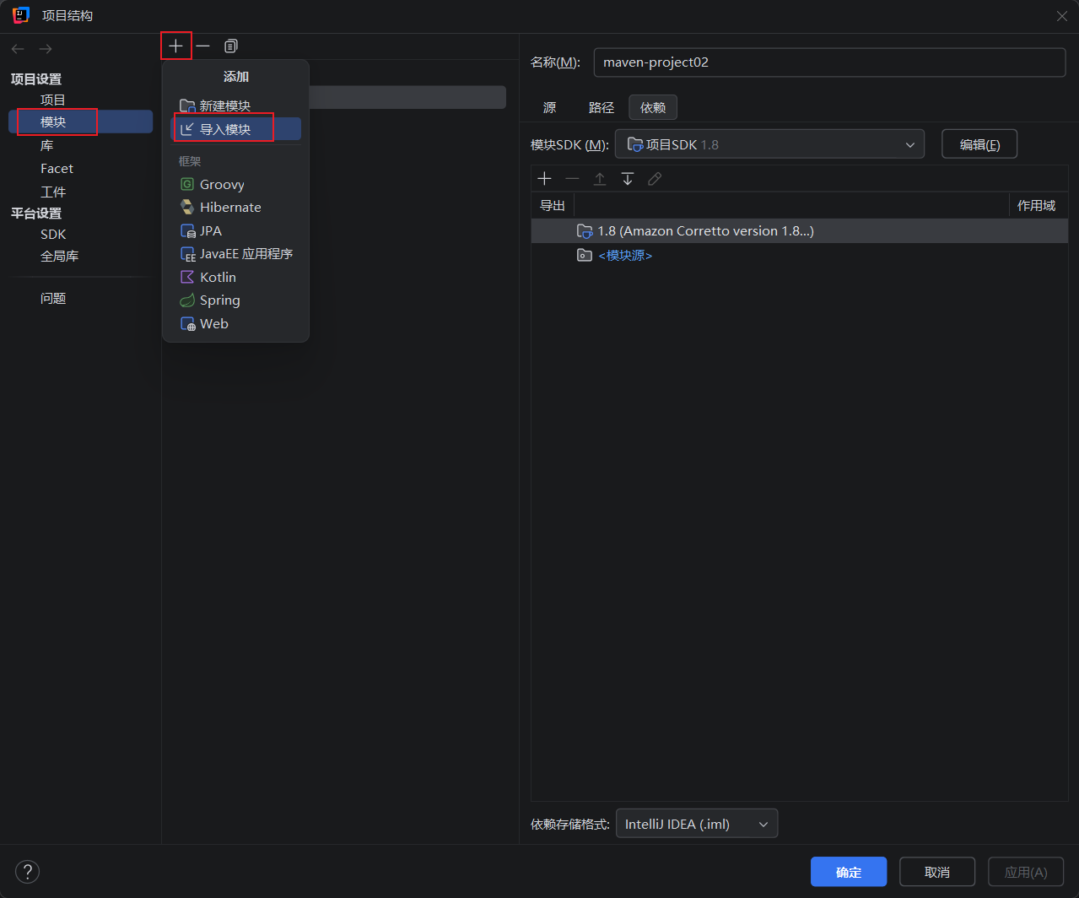Select the Groovy framework icon
Image resolution: width=1079 pixels, height=898 pixels.
(x=187, y=184)
